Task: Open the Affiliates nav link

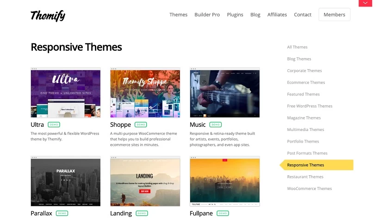Action: [x=277, y=15]
